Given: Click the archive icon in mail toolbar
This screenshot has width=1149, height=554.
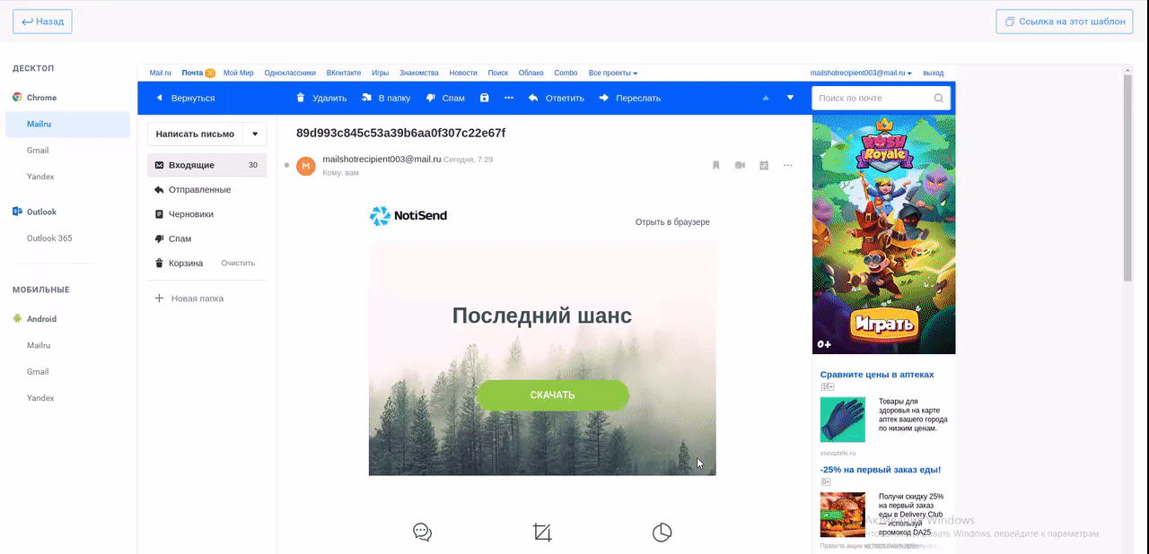Looking at the screenshot, I should coord(485,98).
